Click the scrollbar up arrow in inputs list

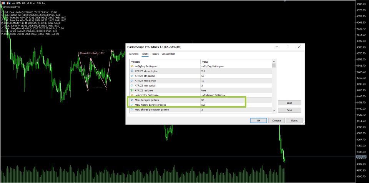[x=274, y=62]
